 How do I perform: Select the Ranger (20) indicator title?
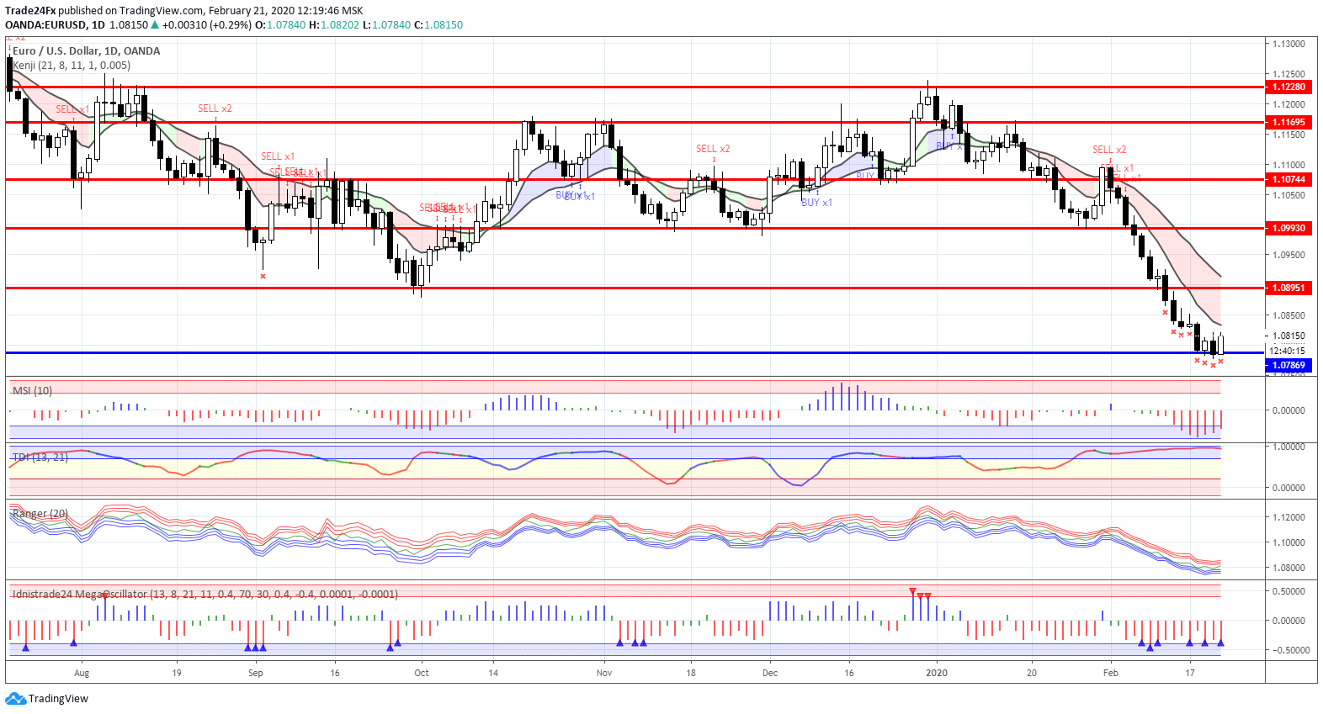pyautogui.click(x=40, y=513)
